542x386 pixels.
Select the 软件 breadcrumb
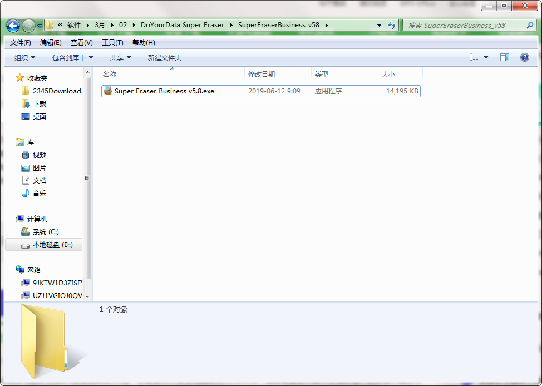pyautogui.click(x=74, y=25)
